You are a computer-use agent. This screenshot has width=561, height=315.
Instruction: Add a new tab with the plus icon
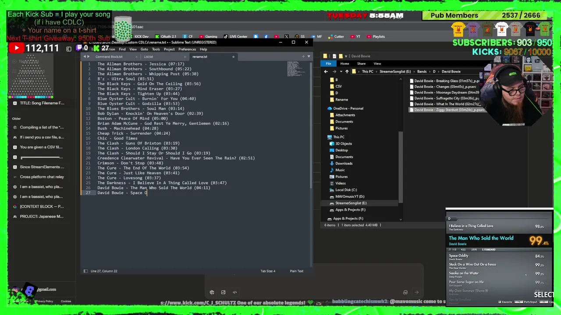303,56
